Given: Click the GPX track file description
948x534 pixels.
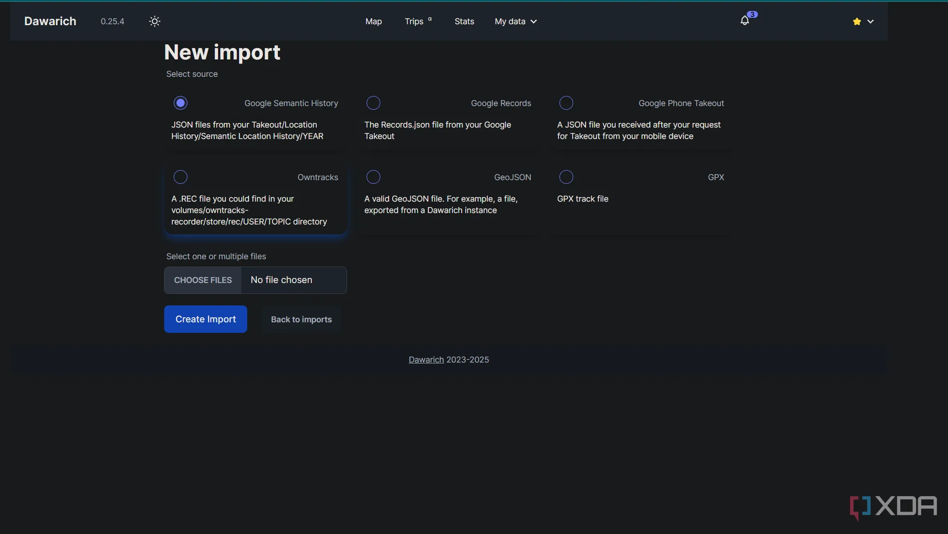Looking at the screenshot, I should [583, 199].
